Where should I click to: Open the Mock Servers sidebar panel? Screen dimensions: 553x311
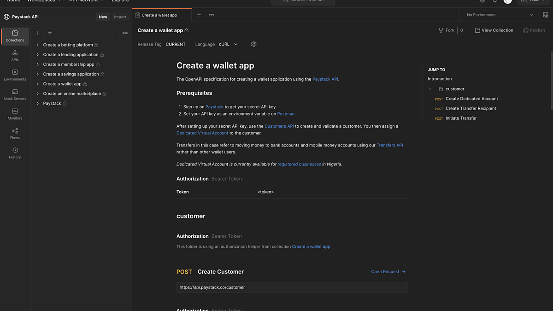click(15, 94)
